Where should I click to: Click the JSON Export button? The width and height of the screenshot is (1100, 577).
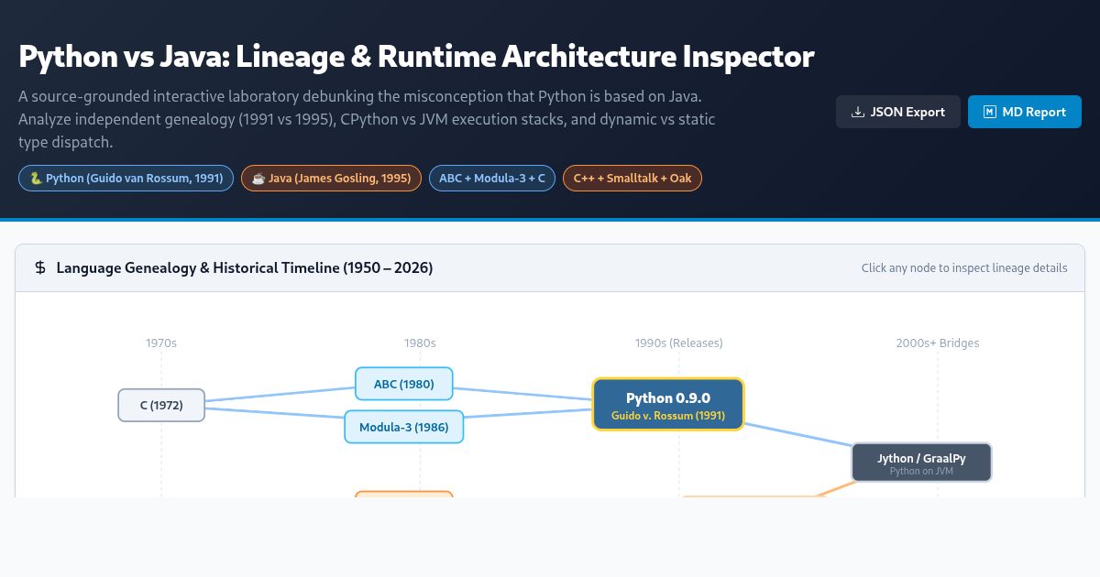897,112
